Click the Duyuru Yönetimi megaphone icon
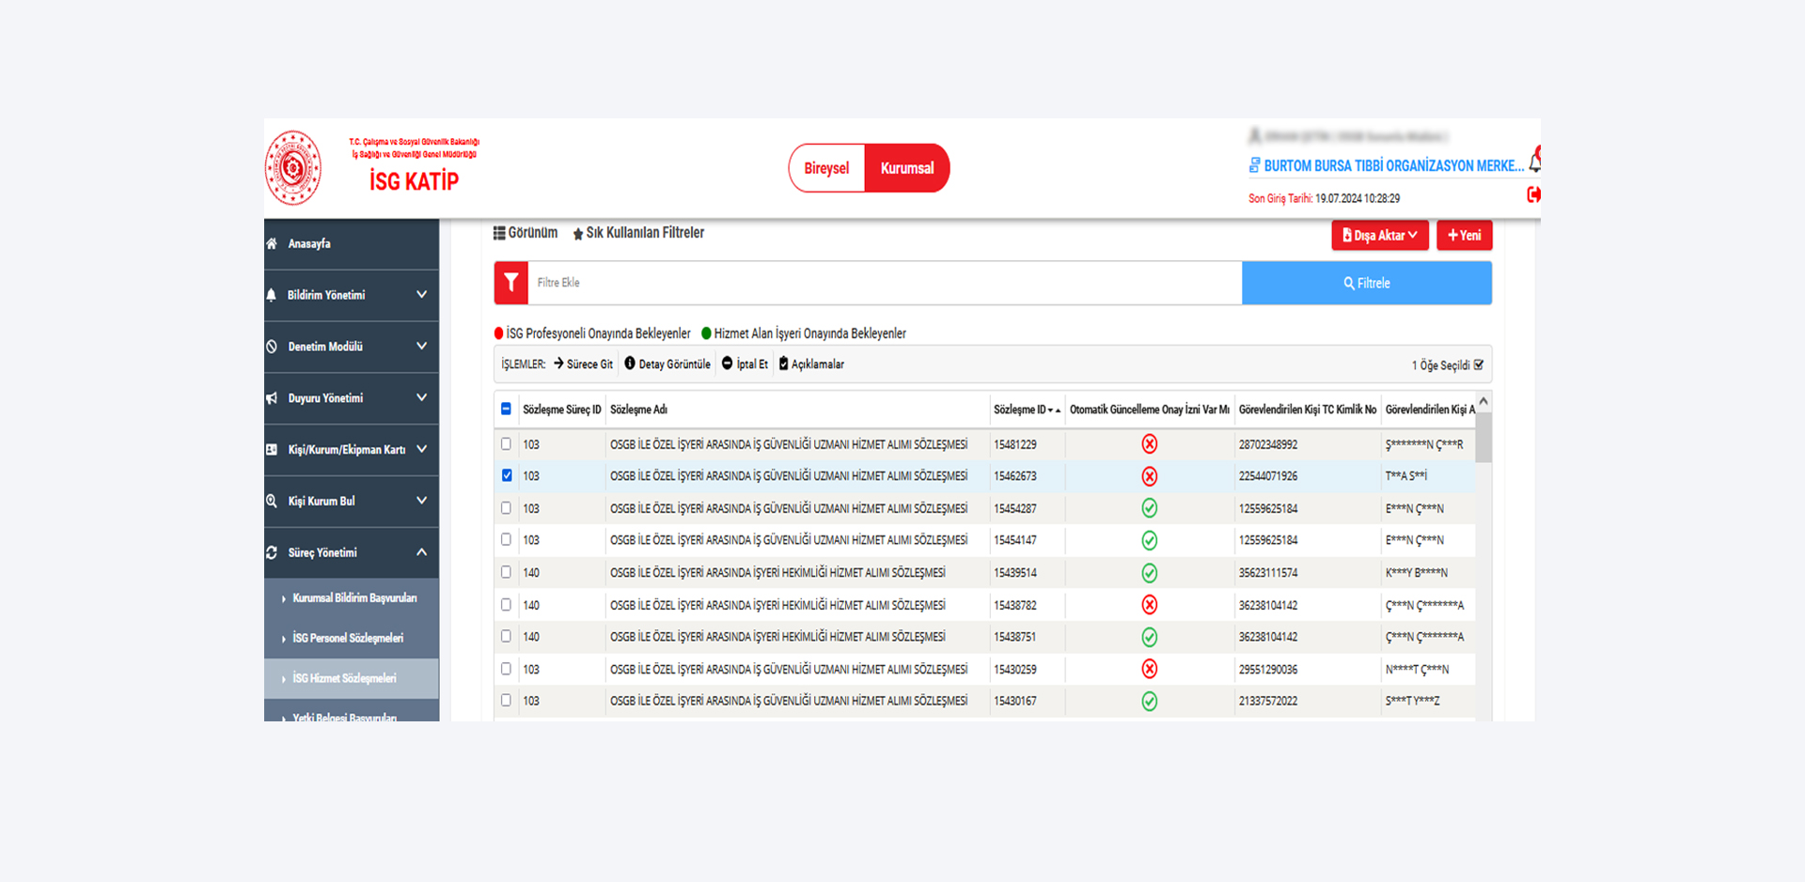 click(272, 398)
